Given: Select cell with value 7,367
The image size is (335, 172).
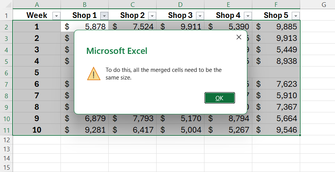Looking at the screenshot, I should (276, 107).
